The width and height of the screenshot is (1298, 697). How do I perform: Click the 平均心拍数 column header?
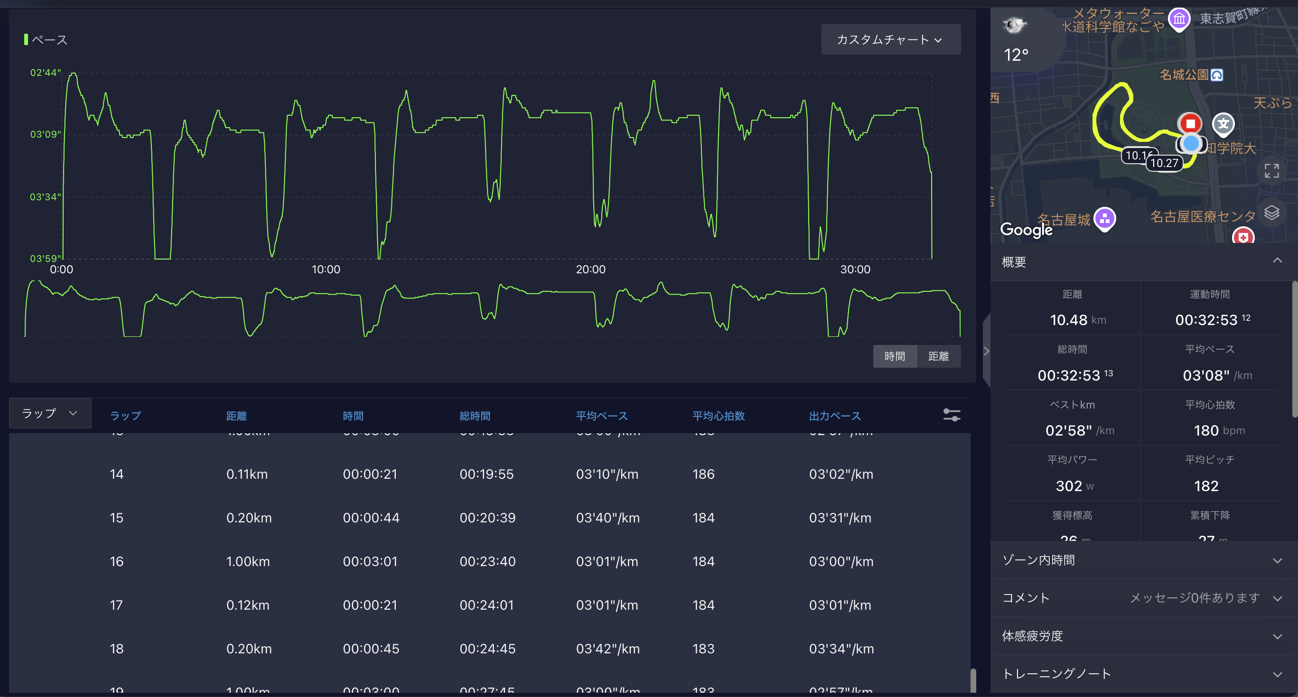[x=718, y=416]
